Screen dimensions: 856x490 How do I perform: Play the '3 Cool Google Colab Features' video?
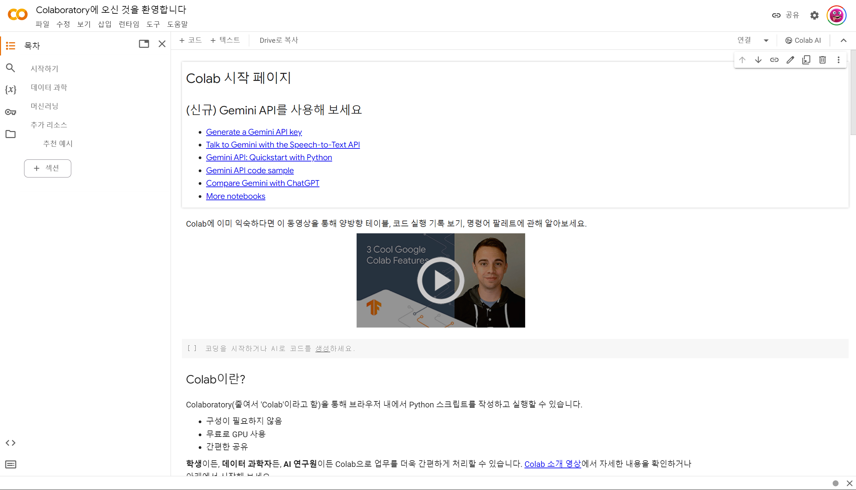tap(441, 280)
